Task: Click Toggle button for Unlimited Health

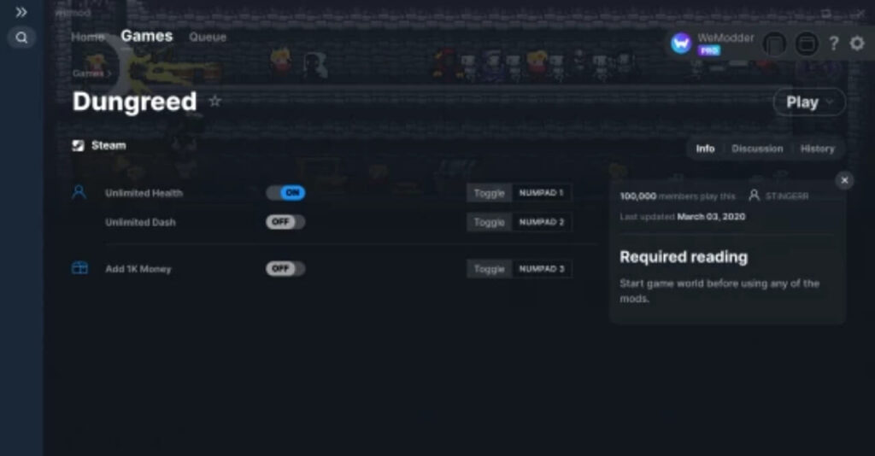Action: 489,193
